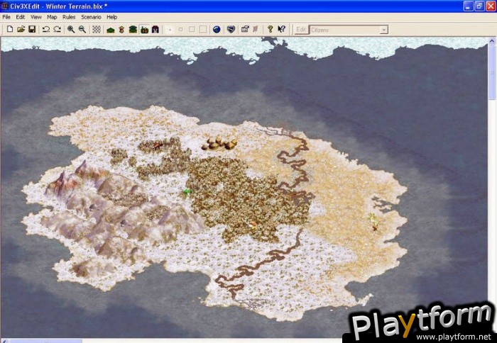Select the resources/goods placement tool
Screen dimensions: 497x343
pyautogui.click(x=145, y=30)
